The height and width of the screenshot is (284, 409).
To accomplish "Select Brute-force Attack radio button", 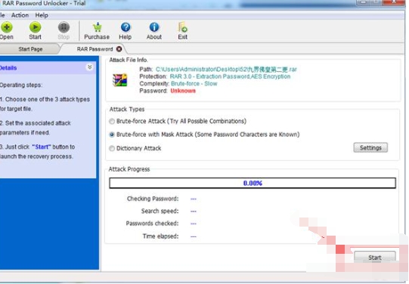I will tap(112, 121).
